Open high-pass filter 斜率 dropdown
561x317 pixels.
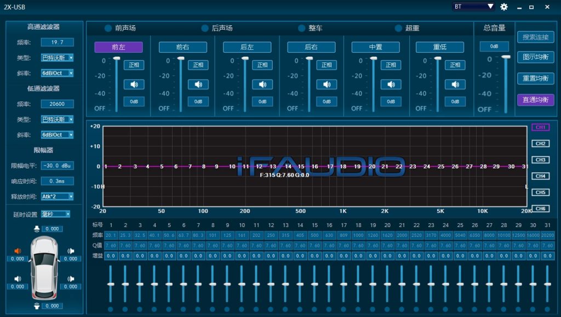[57, 73]
